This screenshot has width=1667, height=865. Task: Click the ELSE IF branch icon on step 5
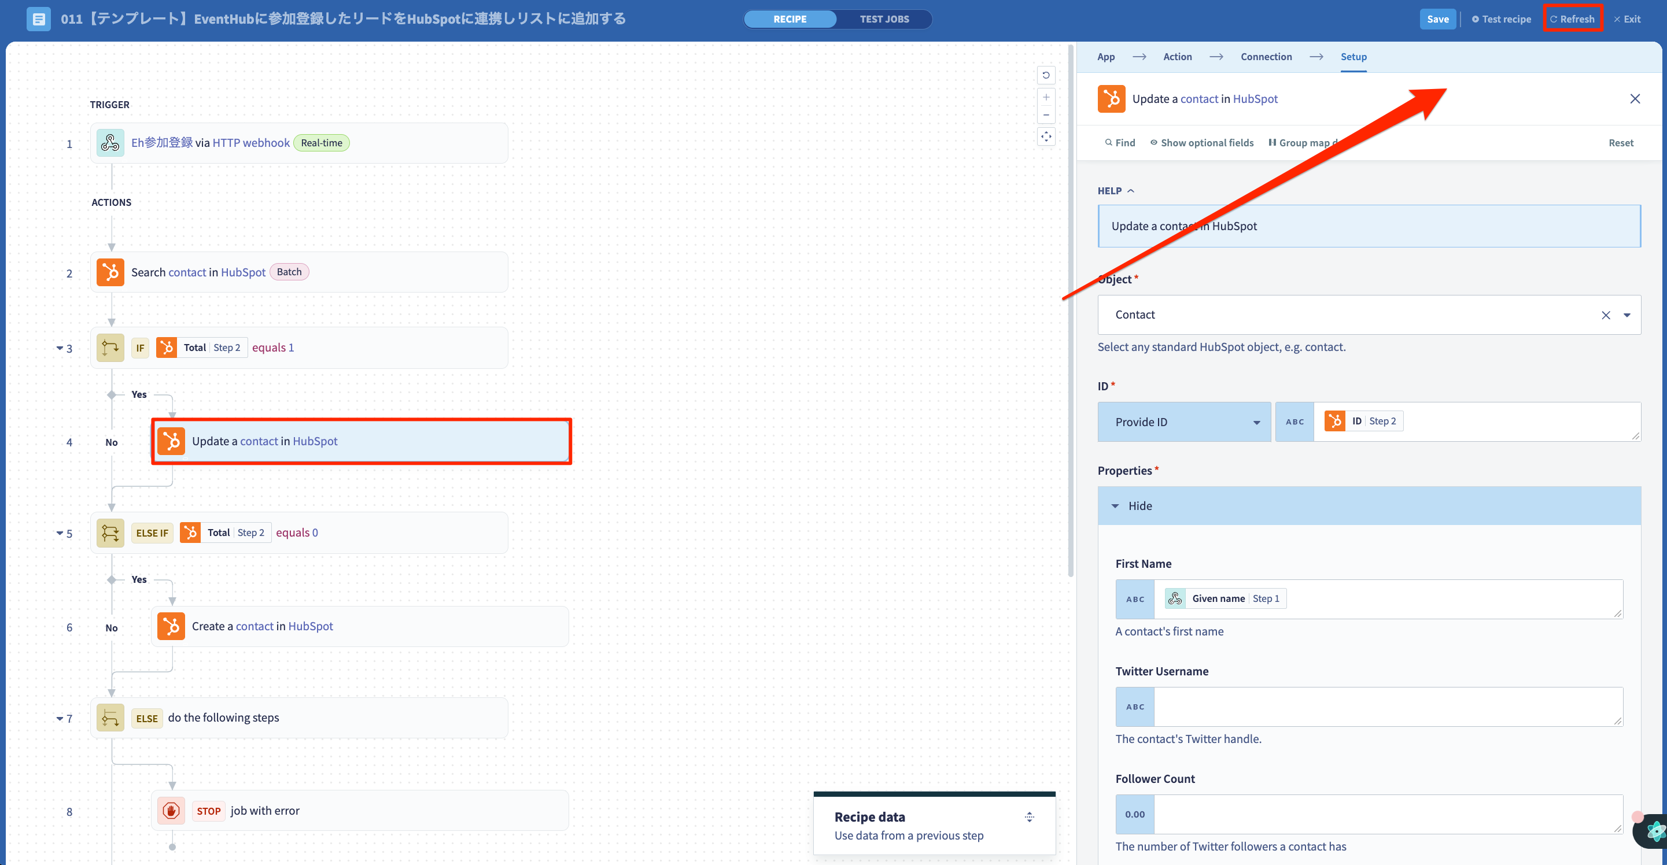coord(110,533)
